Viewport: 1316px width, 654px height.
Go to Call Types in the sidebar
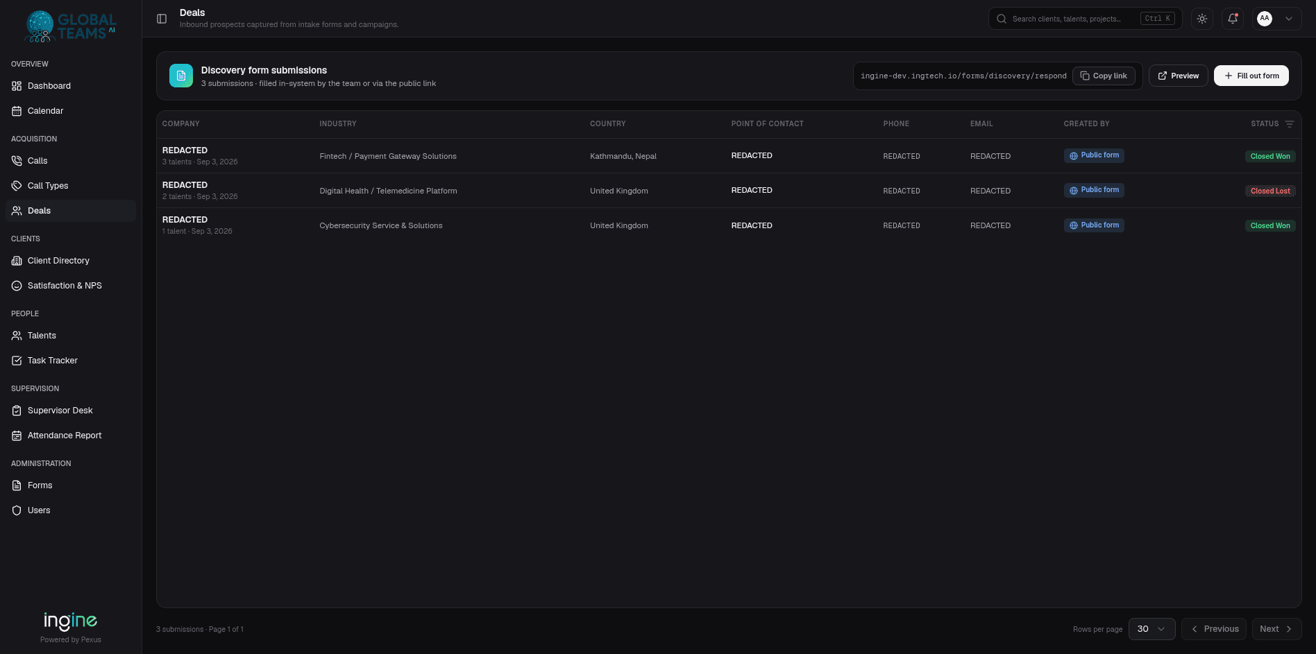tap(70, 186)
